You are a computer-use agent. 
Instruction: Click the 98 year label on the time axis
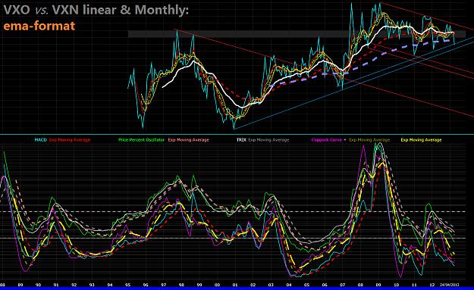coord(181,285)
